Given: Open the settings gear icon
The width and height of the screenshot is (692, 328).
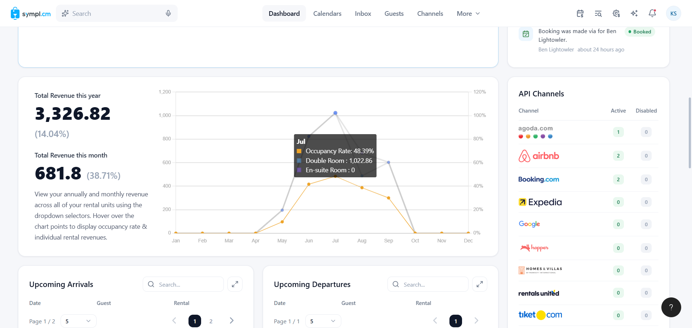Looking at the screenshot, I should point(616,14).
